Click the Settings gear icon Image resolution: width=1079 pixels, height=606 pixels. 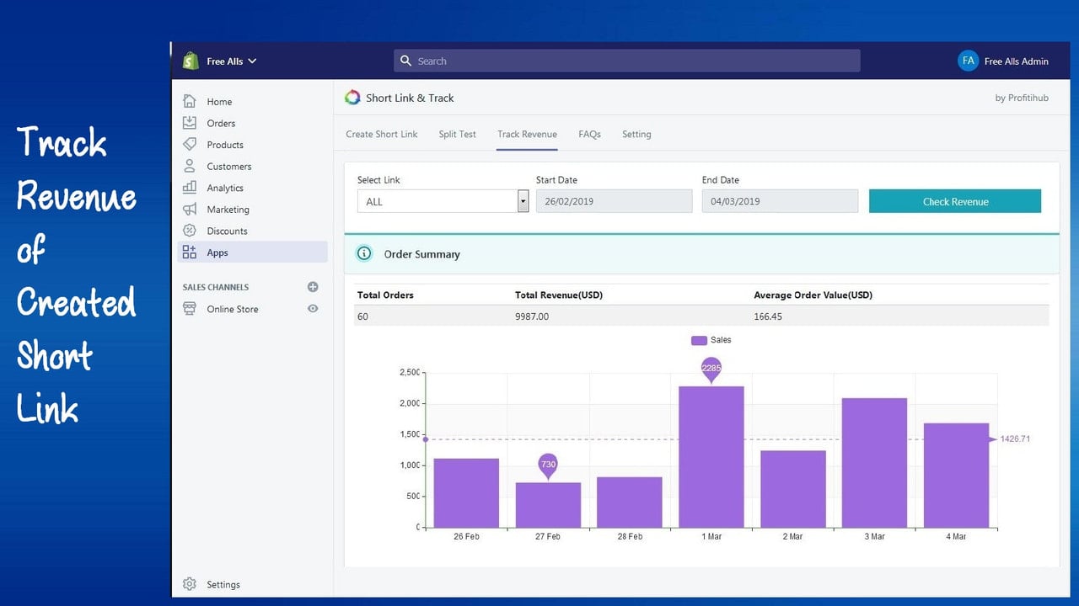pos(190,584)
